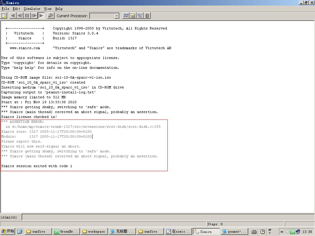Click the www.simics.com text in console
Viewport: 315px width, 236px height.
click(x=25, y=48)
